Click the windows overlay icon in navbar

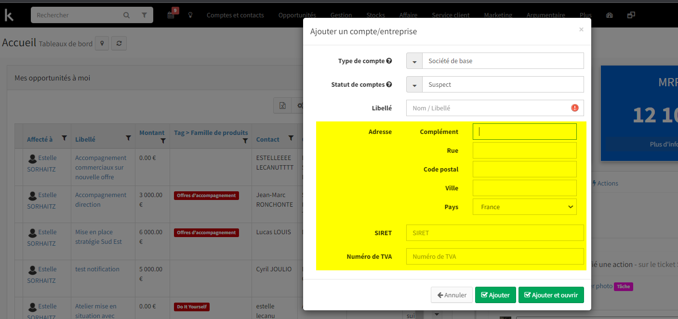coord(631,15)
